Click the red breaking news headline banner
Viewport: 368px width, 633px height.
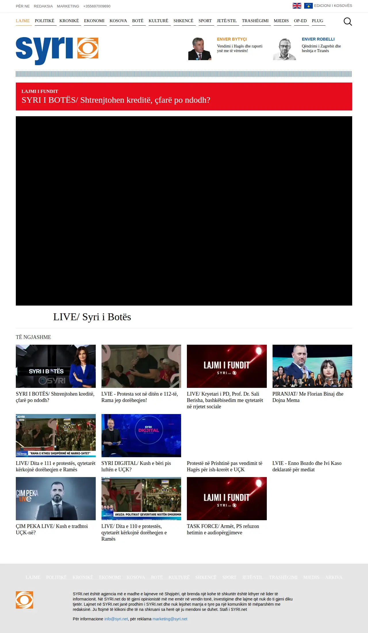(x=184, y=96)
